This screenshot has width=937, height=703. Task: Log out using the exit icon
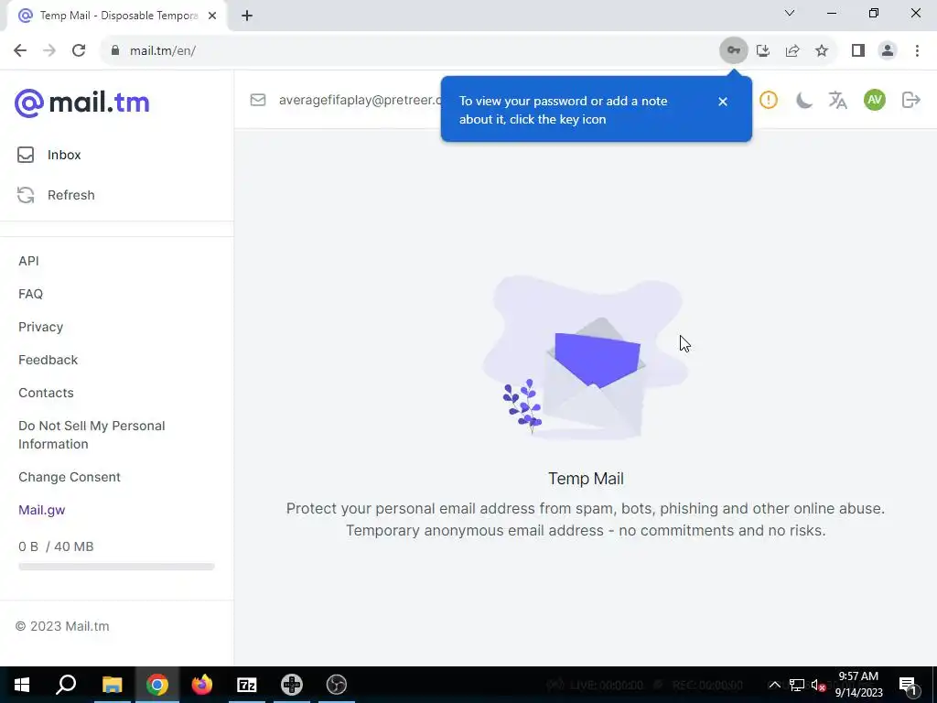pos(910,100)
